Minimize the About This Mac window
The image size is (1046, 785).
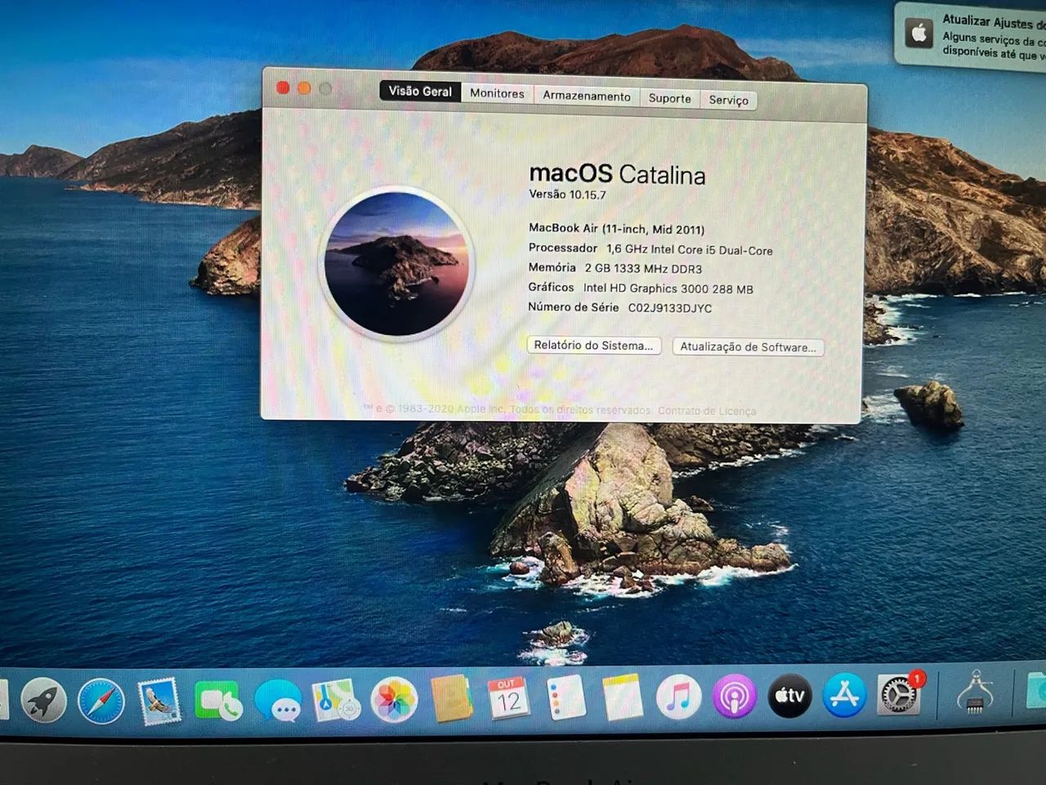(304, 88)
